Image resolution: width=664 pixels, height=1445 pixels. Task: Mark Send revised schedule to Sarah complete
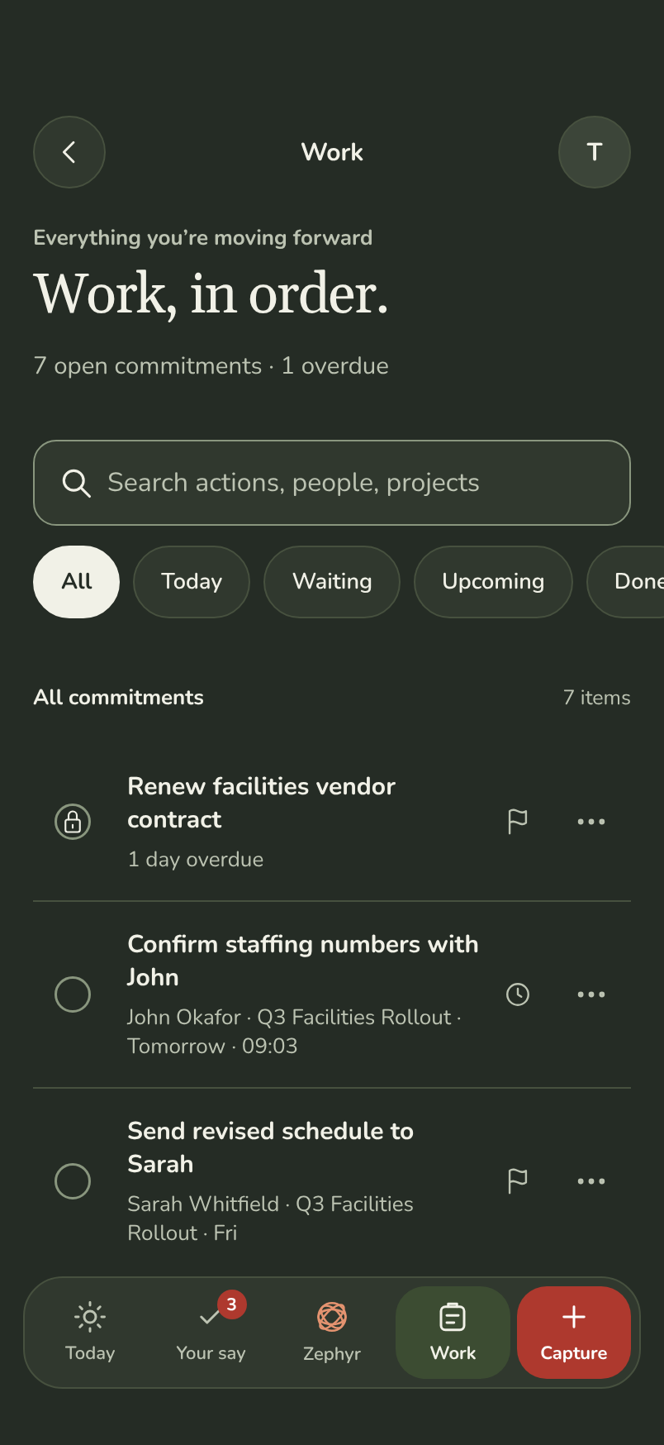click(x=73, y=1181)
